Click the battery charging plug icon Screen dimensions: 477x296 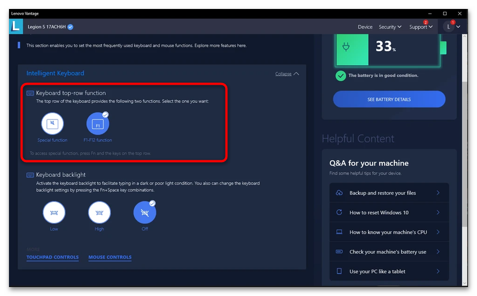(x=346, y=47)
